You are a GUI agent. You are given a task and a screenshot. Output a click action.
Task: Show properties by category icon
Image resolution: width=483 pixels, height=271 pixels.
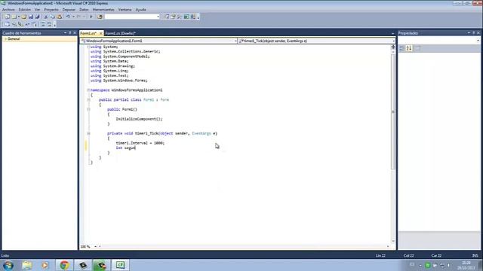(x=401, y=48)
